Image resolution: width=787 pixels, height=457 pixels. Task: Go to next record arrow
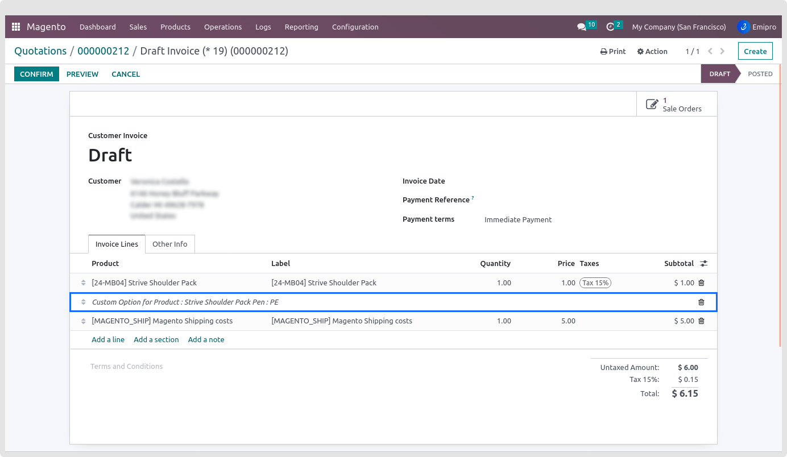point(722,51)
